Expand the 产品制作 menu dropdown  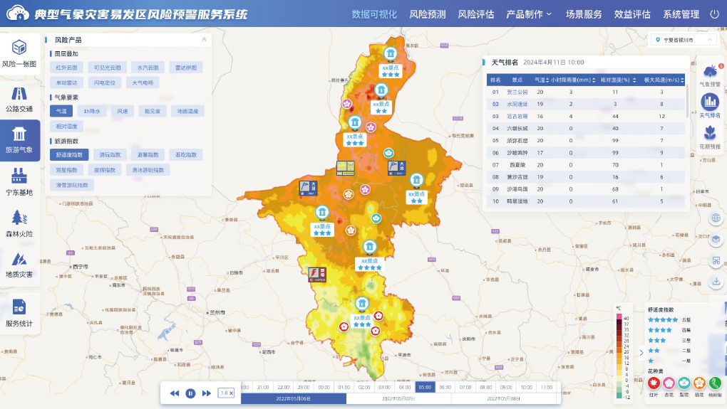[x=529, y=14]
